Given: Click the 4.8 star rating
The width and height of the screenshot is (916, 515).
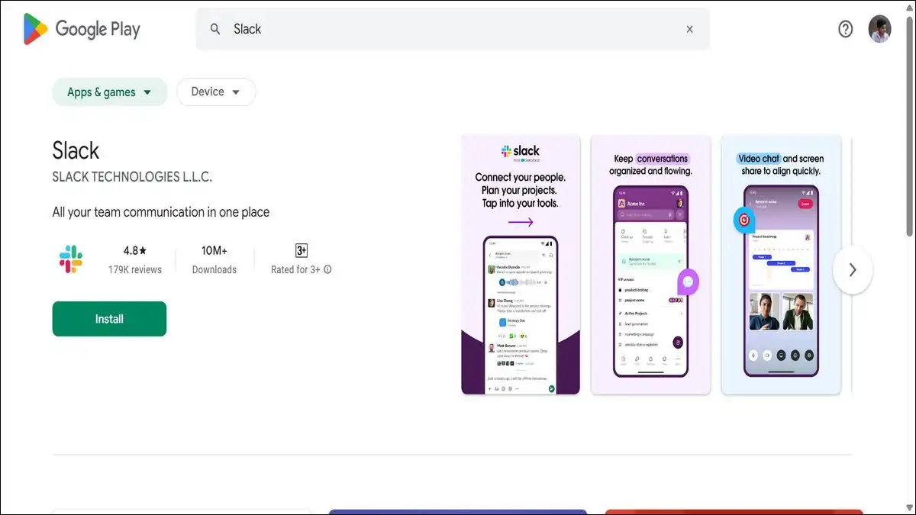Looking at the screenshot, I should click(x=135, y=250).
